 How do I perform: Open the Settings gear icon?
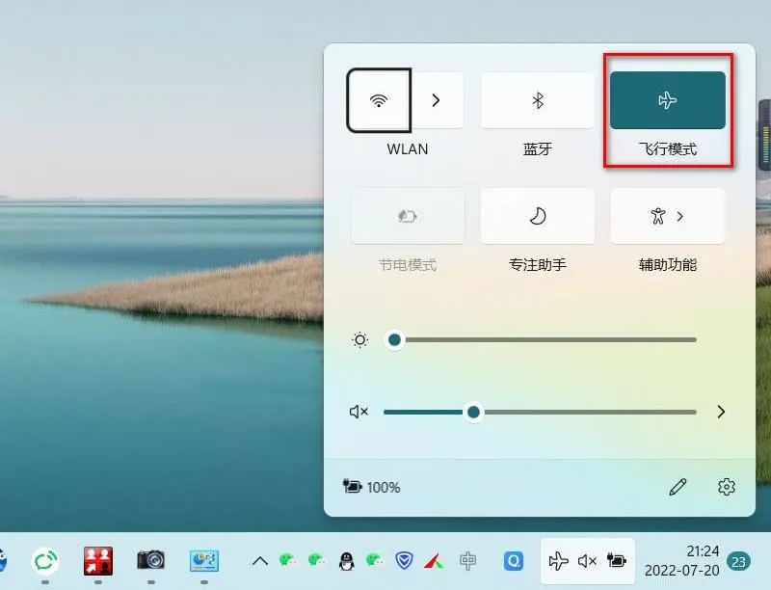(x=727, y=488)
